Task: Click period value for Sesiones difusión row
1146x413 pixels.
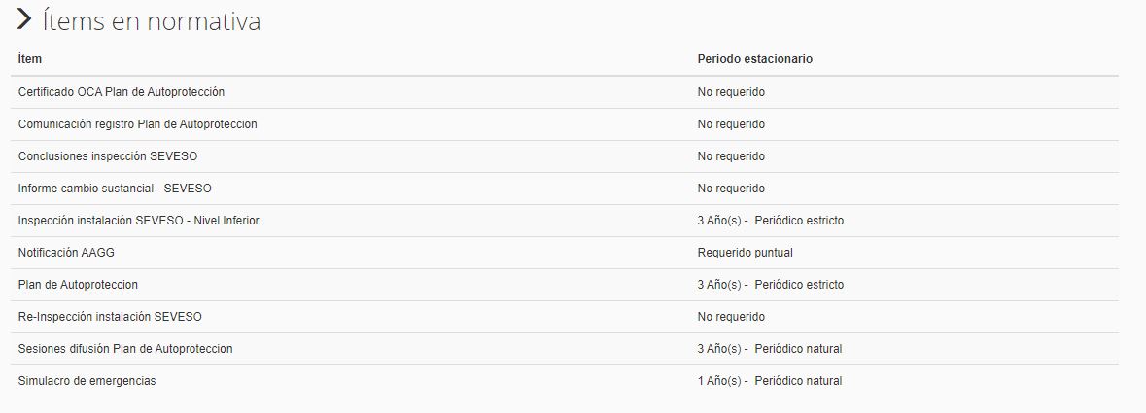Action: pyautogui.click(x=769, y=349)
